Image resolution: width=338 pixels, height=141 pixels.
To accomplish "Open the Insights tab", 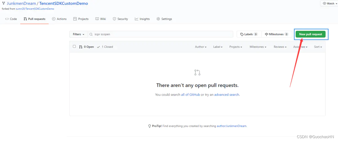I will [x=142, y=19].
